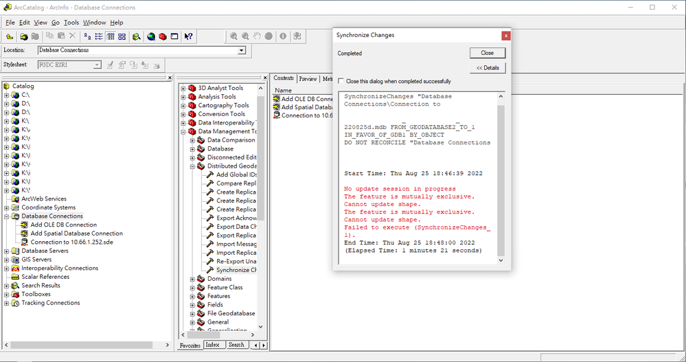686x362 pixels.
Task: Click the Metadata Properties icon
Action: pos(122,65)
